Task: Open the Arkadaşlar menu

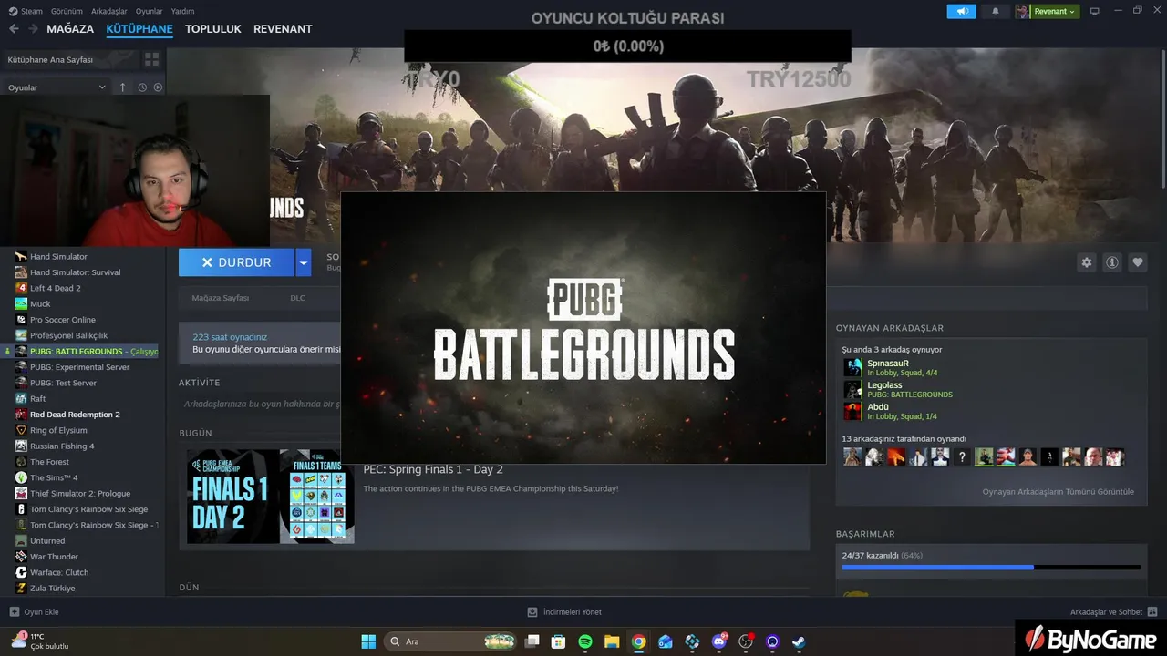Action: click(x=109, y=11)
